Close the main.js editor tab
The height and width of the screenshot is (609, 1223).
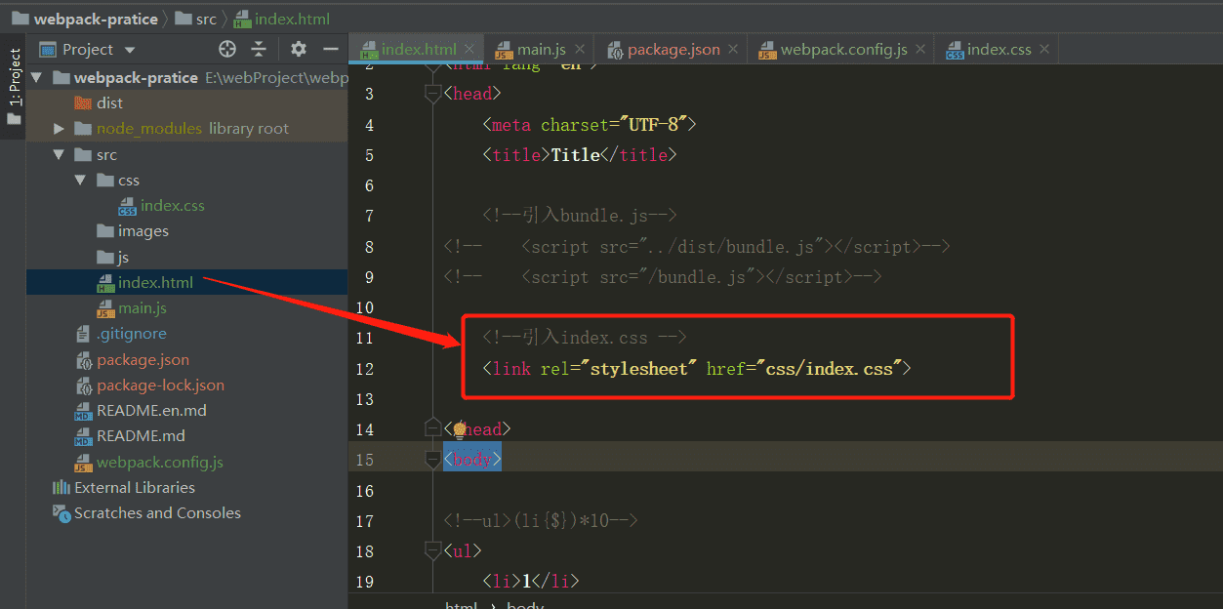tap(580, 49)
